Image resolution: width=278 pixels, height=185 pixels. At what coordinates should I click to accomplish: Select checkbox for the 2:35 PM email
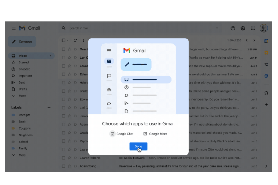pos(64,49)
